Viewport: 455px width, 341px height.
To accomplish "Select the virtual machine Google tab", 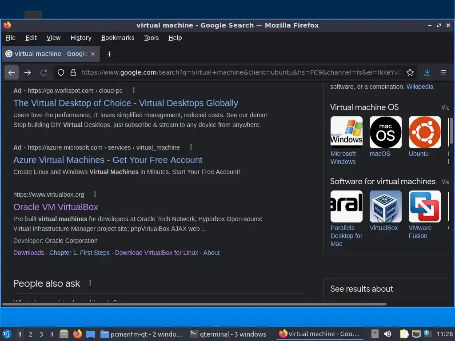I will click(x=51, y=54).
